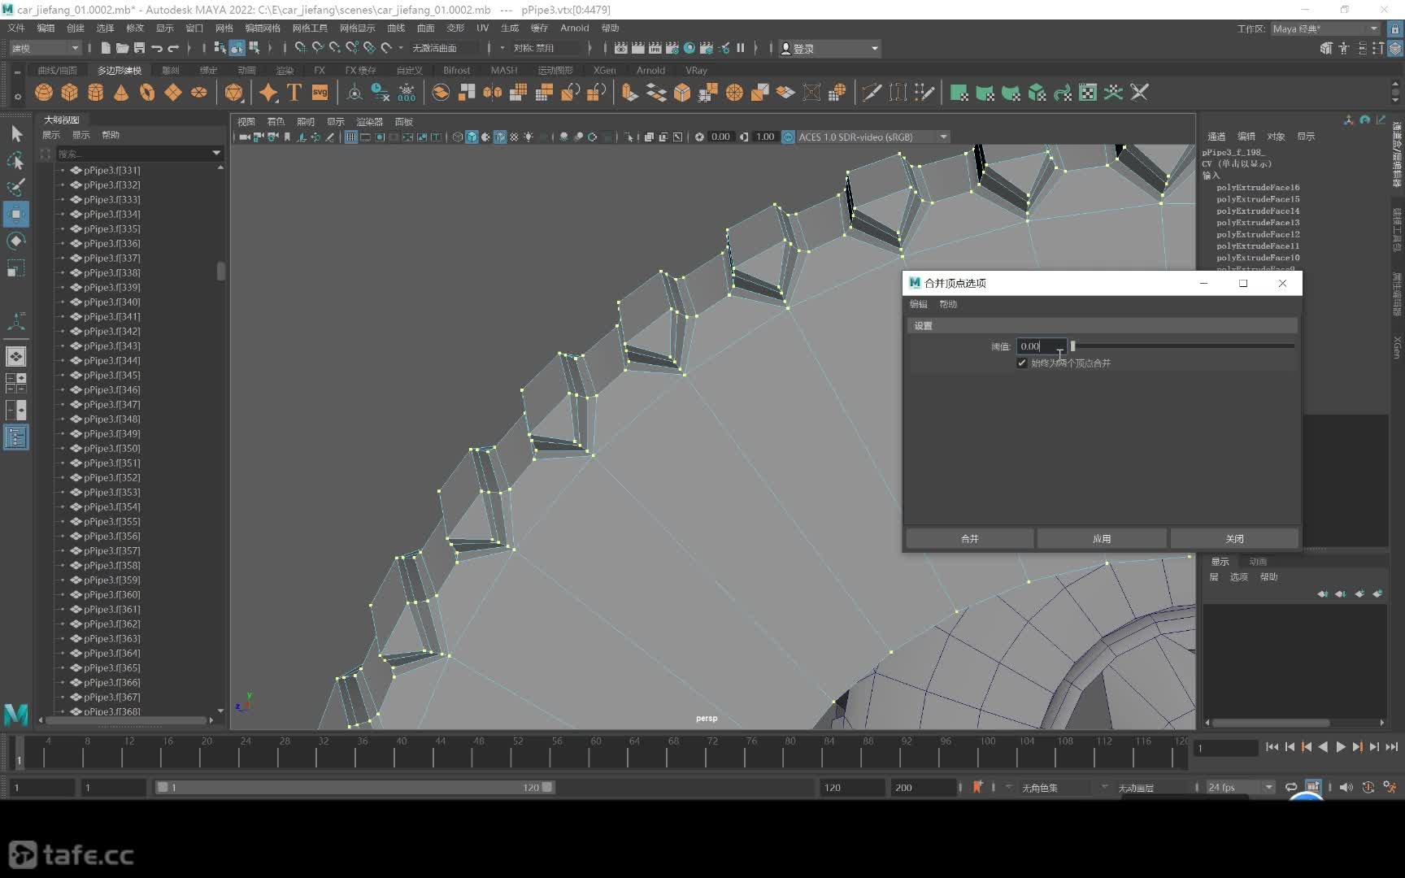Open the Outliner search filter dropdown
This screenshot has width=1405, height=878.
pyautogui.click(x=216, y=153)
